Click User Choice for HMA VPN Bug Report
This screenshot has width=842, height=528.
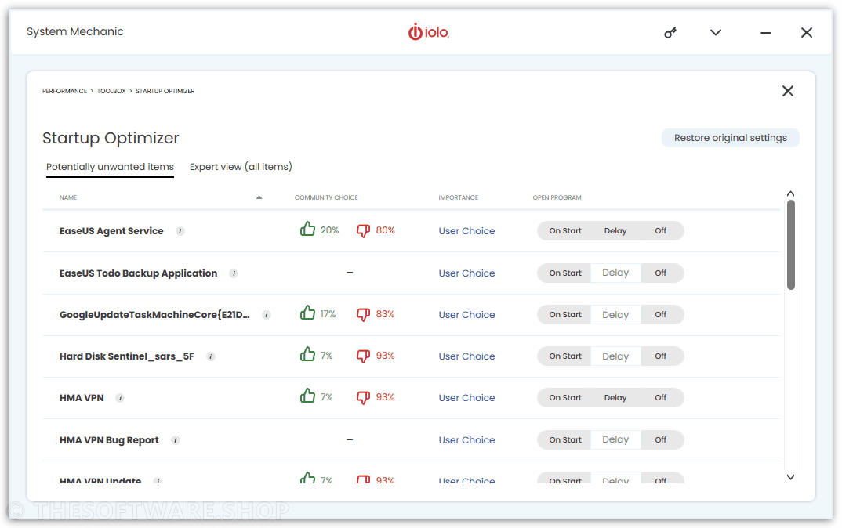tap(466, 440)
